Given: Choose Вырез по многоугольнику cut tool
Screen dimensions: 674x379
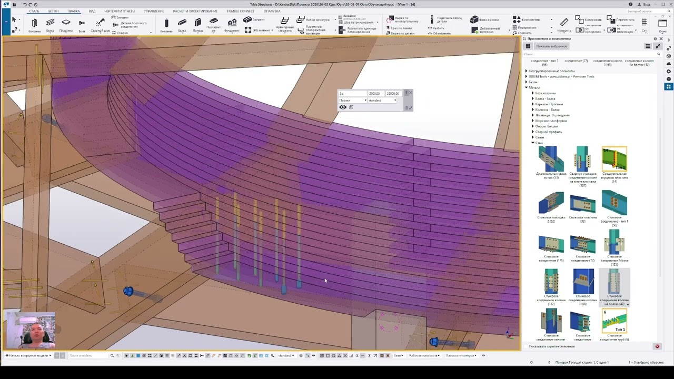Looking at the screenshot, I should [x=403, y=19].
